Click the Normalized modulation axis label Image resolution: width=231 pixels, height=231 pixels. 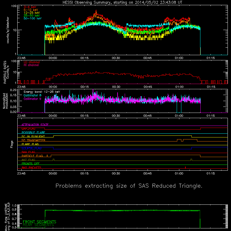pos(5,101)
